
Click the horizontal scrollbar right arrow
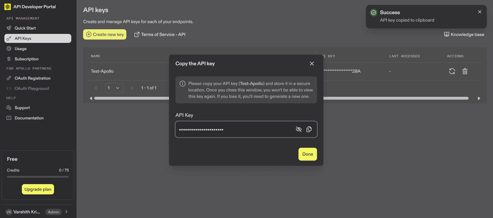tap(479, 98)
